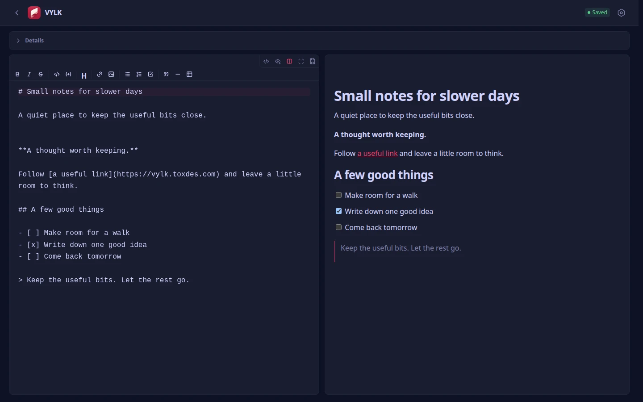Insert a task checklist item
This screenshot has width=643, height=402.
click(150, 75)
